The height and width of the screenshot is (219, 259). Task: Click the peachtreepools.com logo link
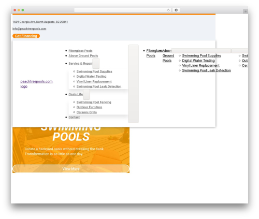(x=36, y=84)
